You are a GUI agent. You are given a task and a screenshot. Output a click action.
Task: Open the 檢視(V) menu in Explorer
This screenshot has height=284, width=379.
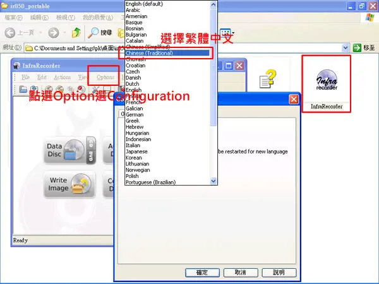65,18
